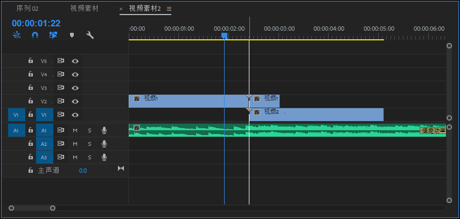Hide track V2 output with eye
Screen dimensions: 460x219
75,102
